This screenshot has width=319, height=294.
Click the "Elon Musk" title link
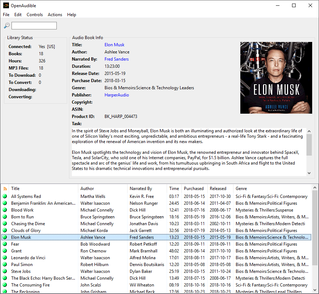tap(114, 44)
